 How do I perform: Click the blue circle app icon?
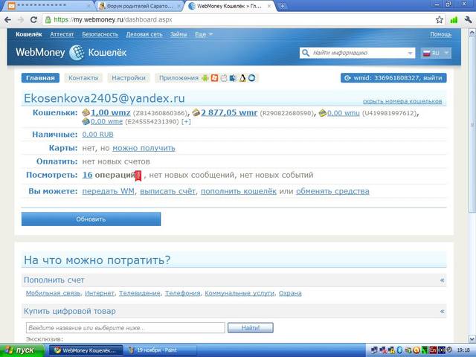(251, 78)
